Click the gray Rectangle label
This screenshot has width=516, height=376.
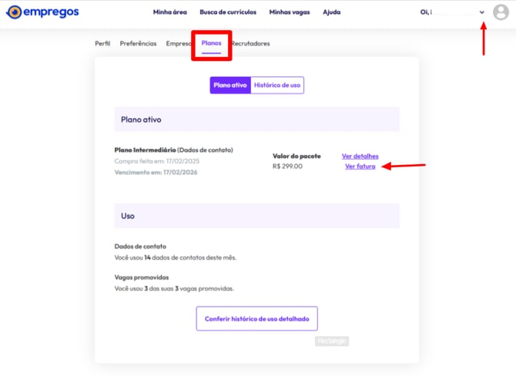click(332, 341)
